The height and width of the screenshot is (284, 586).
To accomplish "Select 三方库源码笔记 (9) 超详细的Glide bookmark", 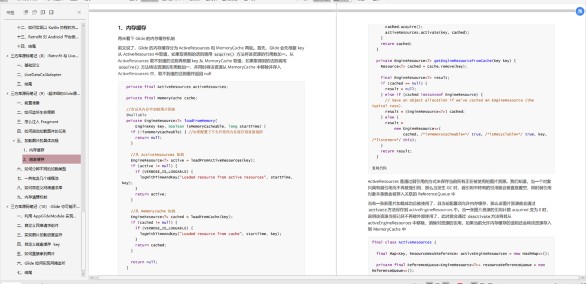I will (45, 93).
